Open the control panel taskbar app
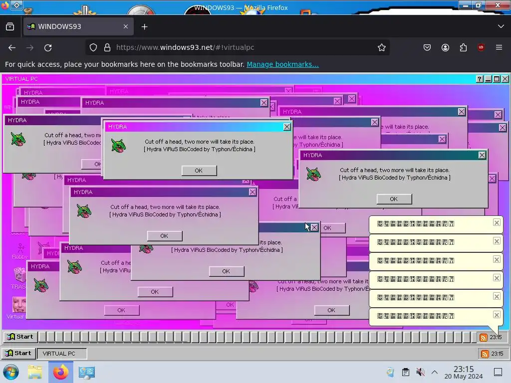This screenshot has height=383, width=511. click(87, 372)
